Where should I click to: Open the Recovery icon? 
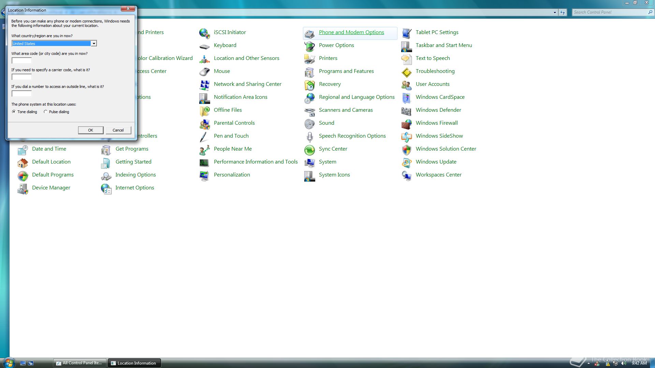(309, 85)
